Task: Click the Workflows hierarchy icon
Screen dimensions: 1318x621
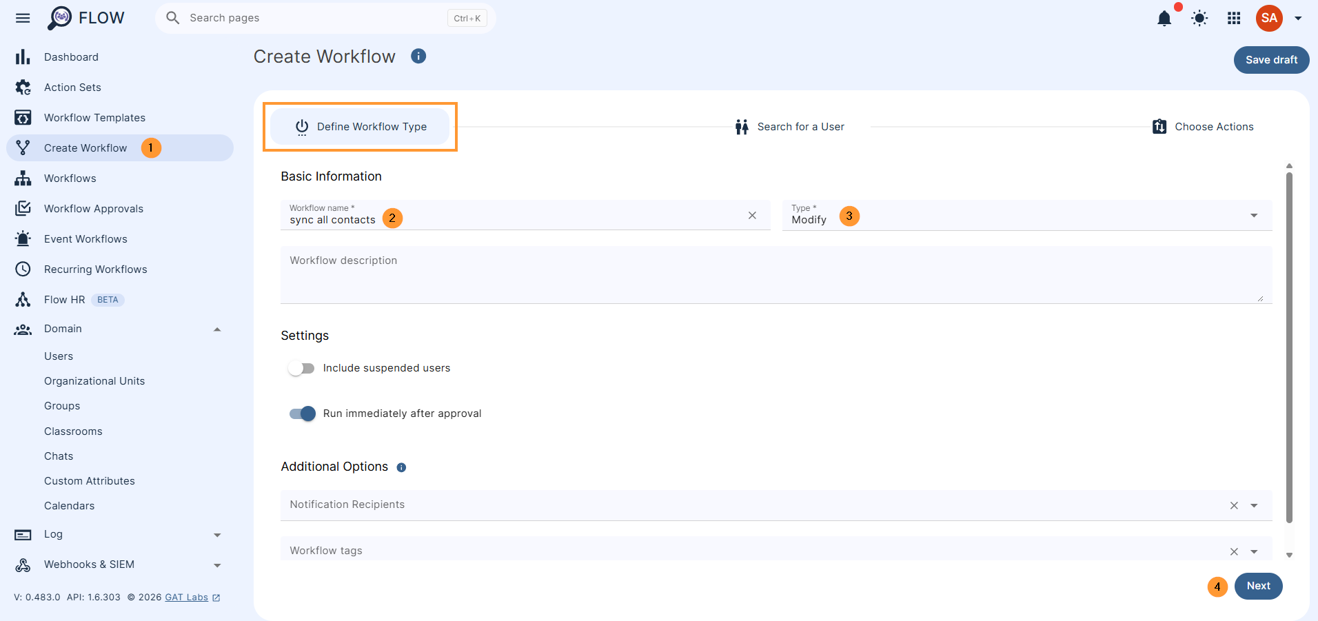Action: [23, 179]
